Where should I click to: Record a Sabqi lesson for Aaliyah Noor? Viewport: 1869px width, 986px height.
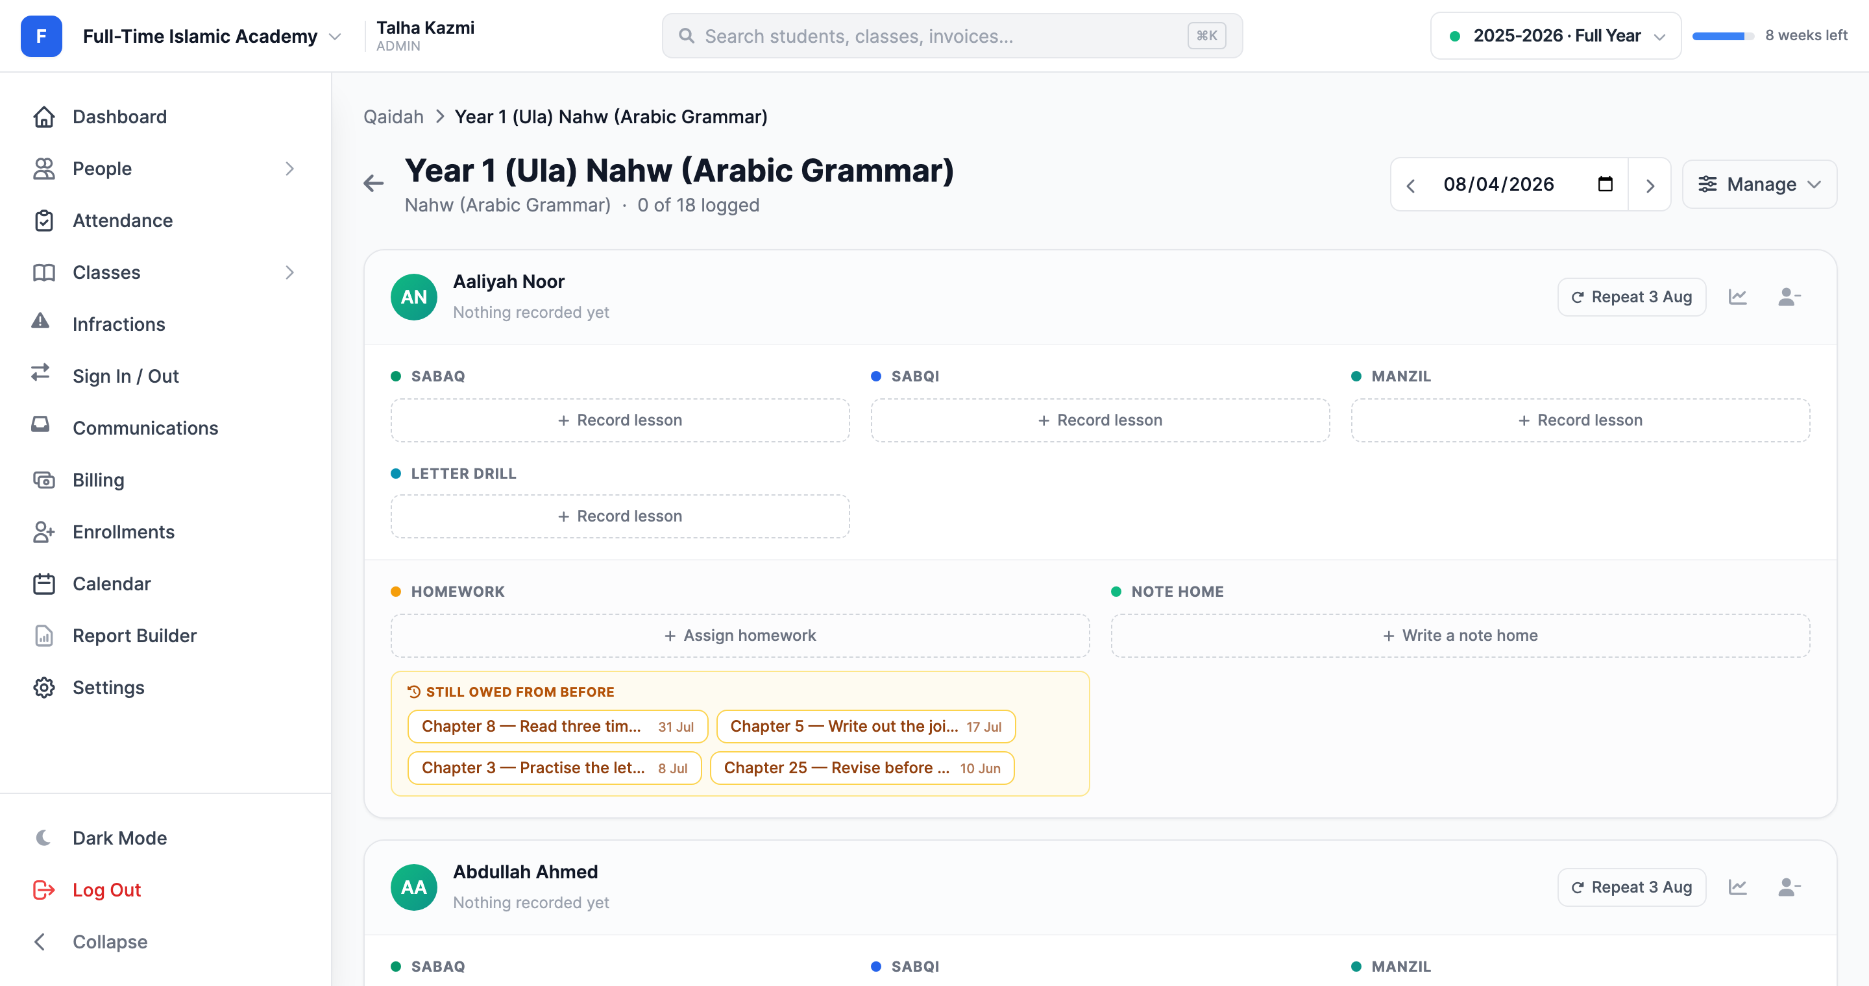click(1100, 420)
